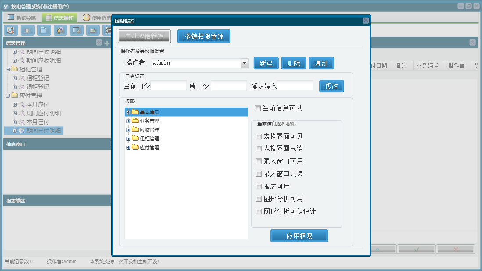Click the 新口令 input field
This screenshot has height=271, width=482.
(x=229, y=86)
